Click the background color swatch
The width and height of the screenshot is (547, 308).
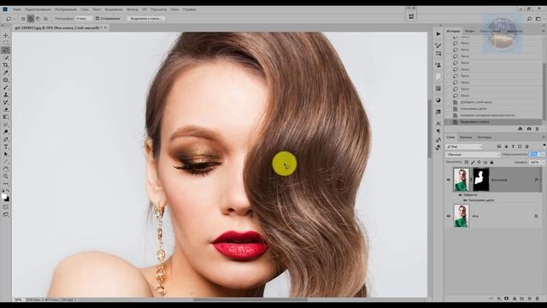click(x=8, y=199)
